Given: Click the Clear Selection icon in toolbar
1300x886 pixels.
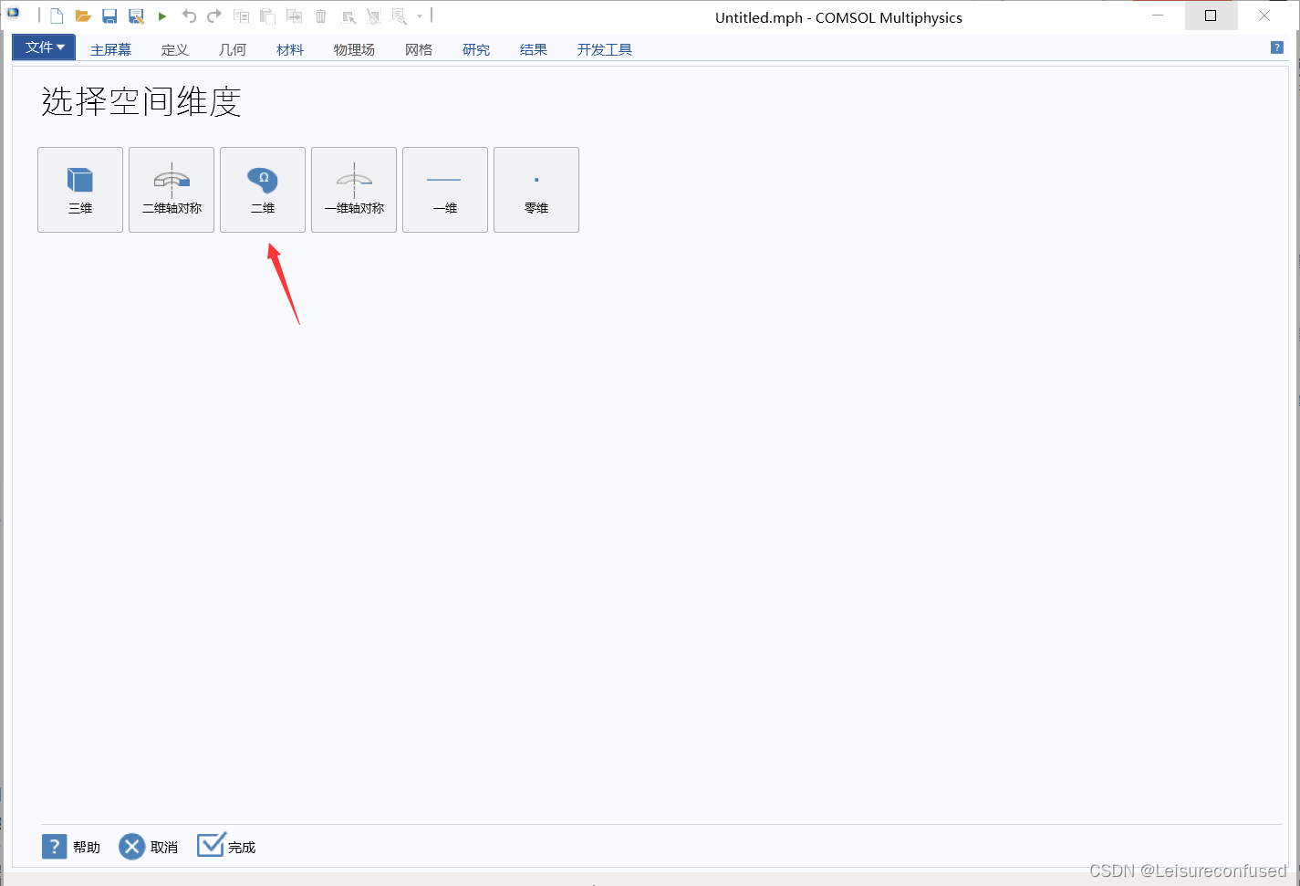Looking at the screenshot, I should tap(373, 16).
